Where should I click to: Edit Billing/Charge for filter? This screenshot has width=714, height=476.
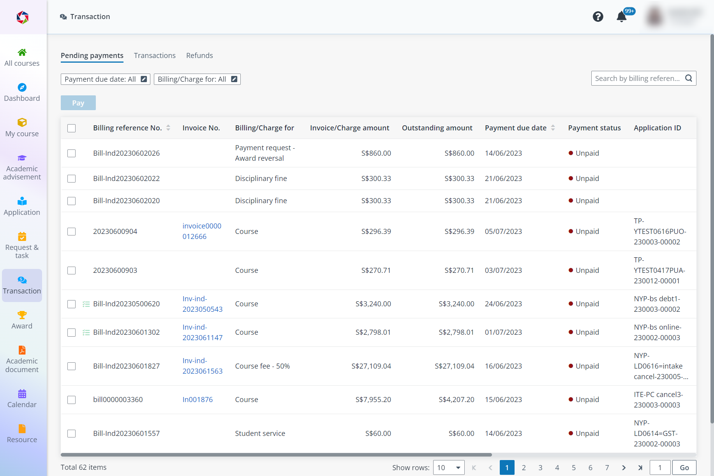(x=234, y=79)
